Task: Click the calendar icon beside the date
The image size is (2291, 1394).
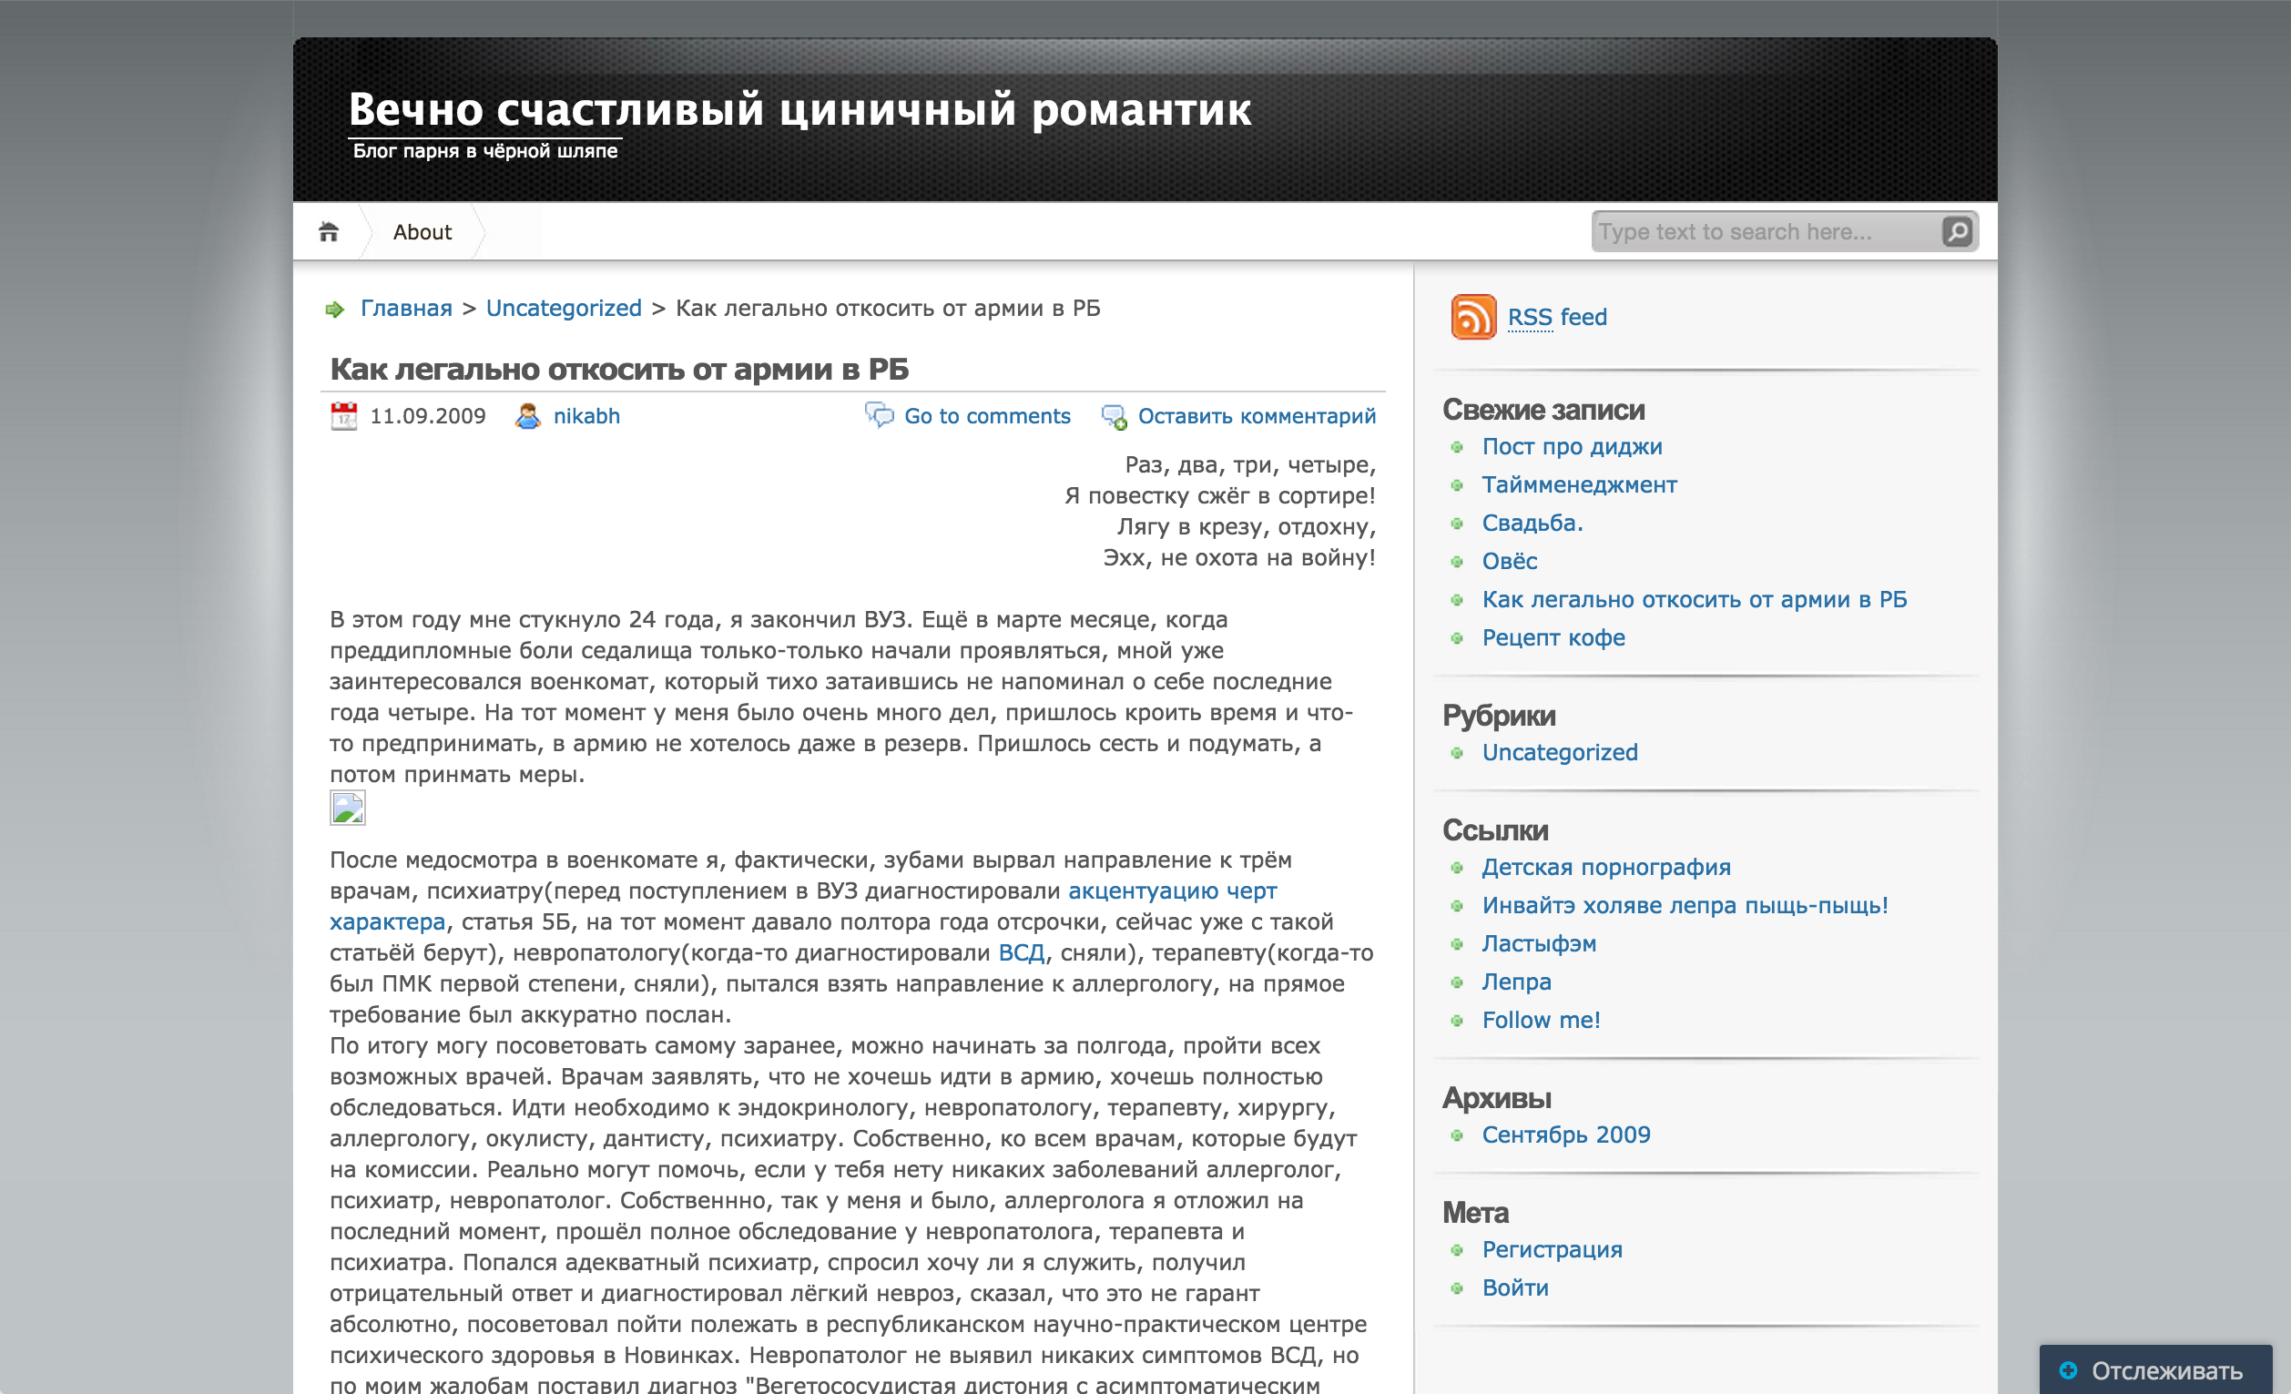Action: point(344,416)
